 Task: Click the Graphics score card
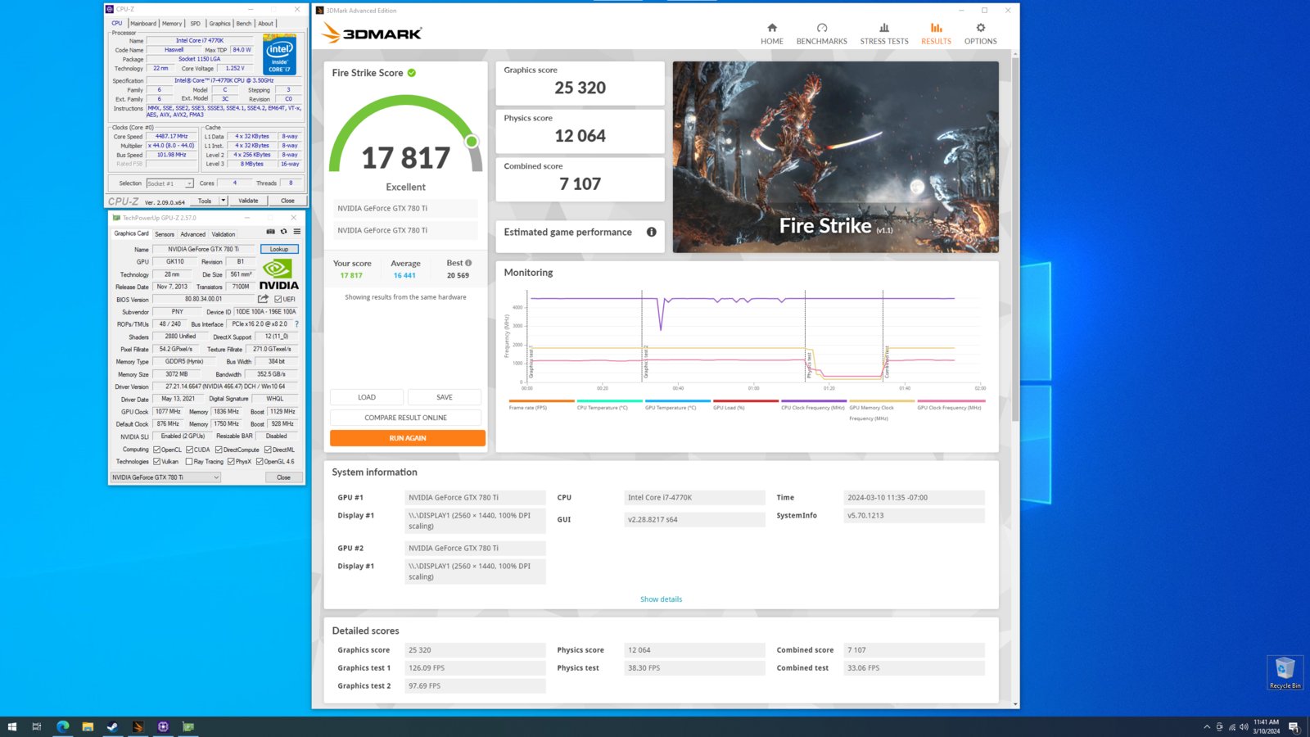tap(580, 84)
